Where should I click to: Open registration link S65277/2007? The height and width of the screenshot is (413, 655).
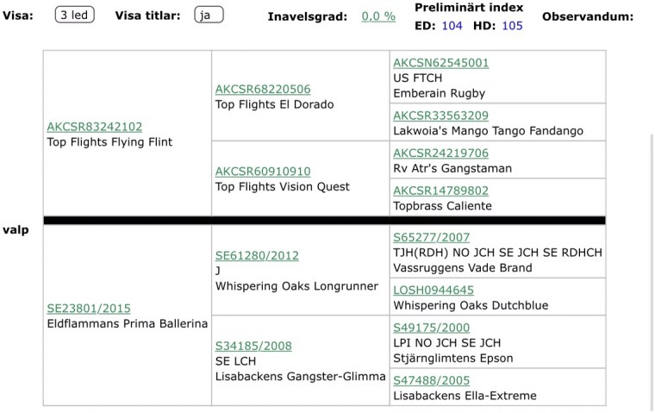pos(432,237)
